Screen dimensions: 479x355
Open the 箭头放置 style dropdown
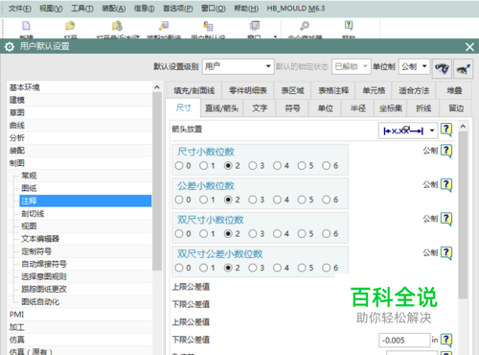[408, 130]
